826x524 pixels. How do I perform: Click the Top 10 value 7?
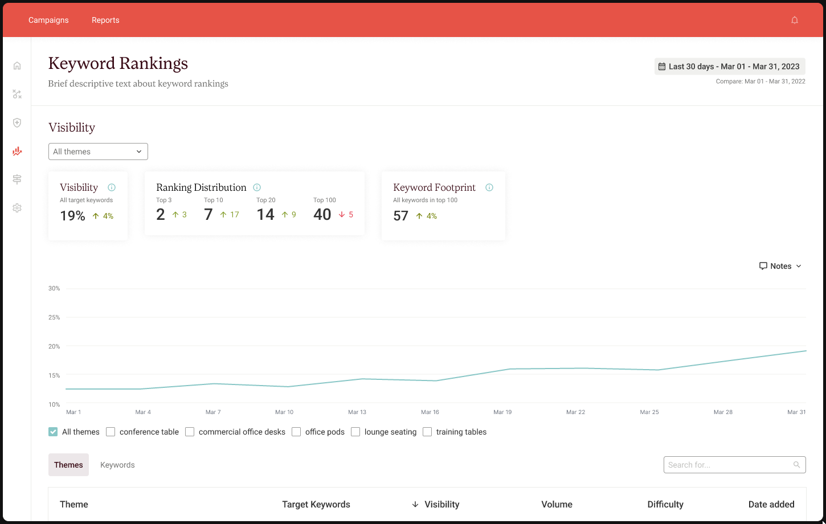click(208, 215)
